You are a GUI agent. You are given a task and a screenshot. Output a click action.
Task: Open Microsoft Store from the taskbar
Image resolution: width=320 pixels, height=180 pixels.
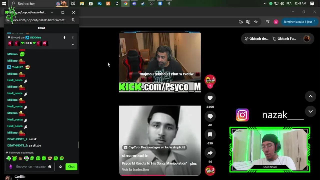[91, 3]
